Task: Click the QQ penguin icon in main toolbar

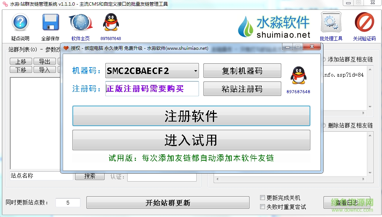Action: click(111, 22)
